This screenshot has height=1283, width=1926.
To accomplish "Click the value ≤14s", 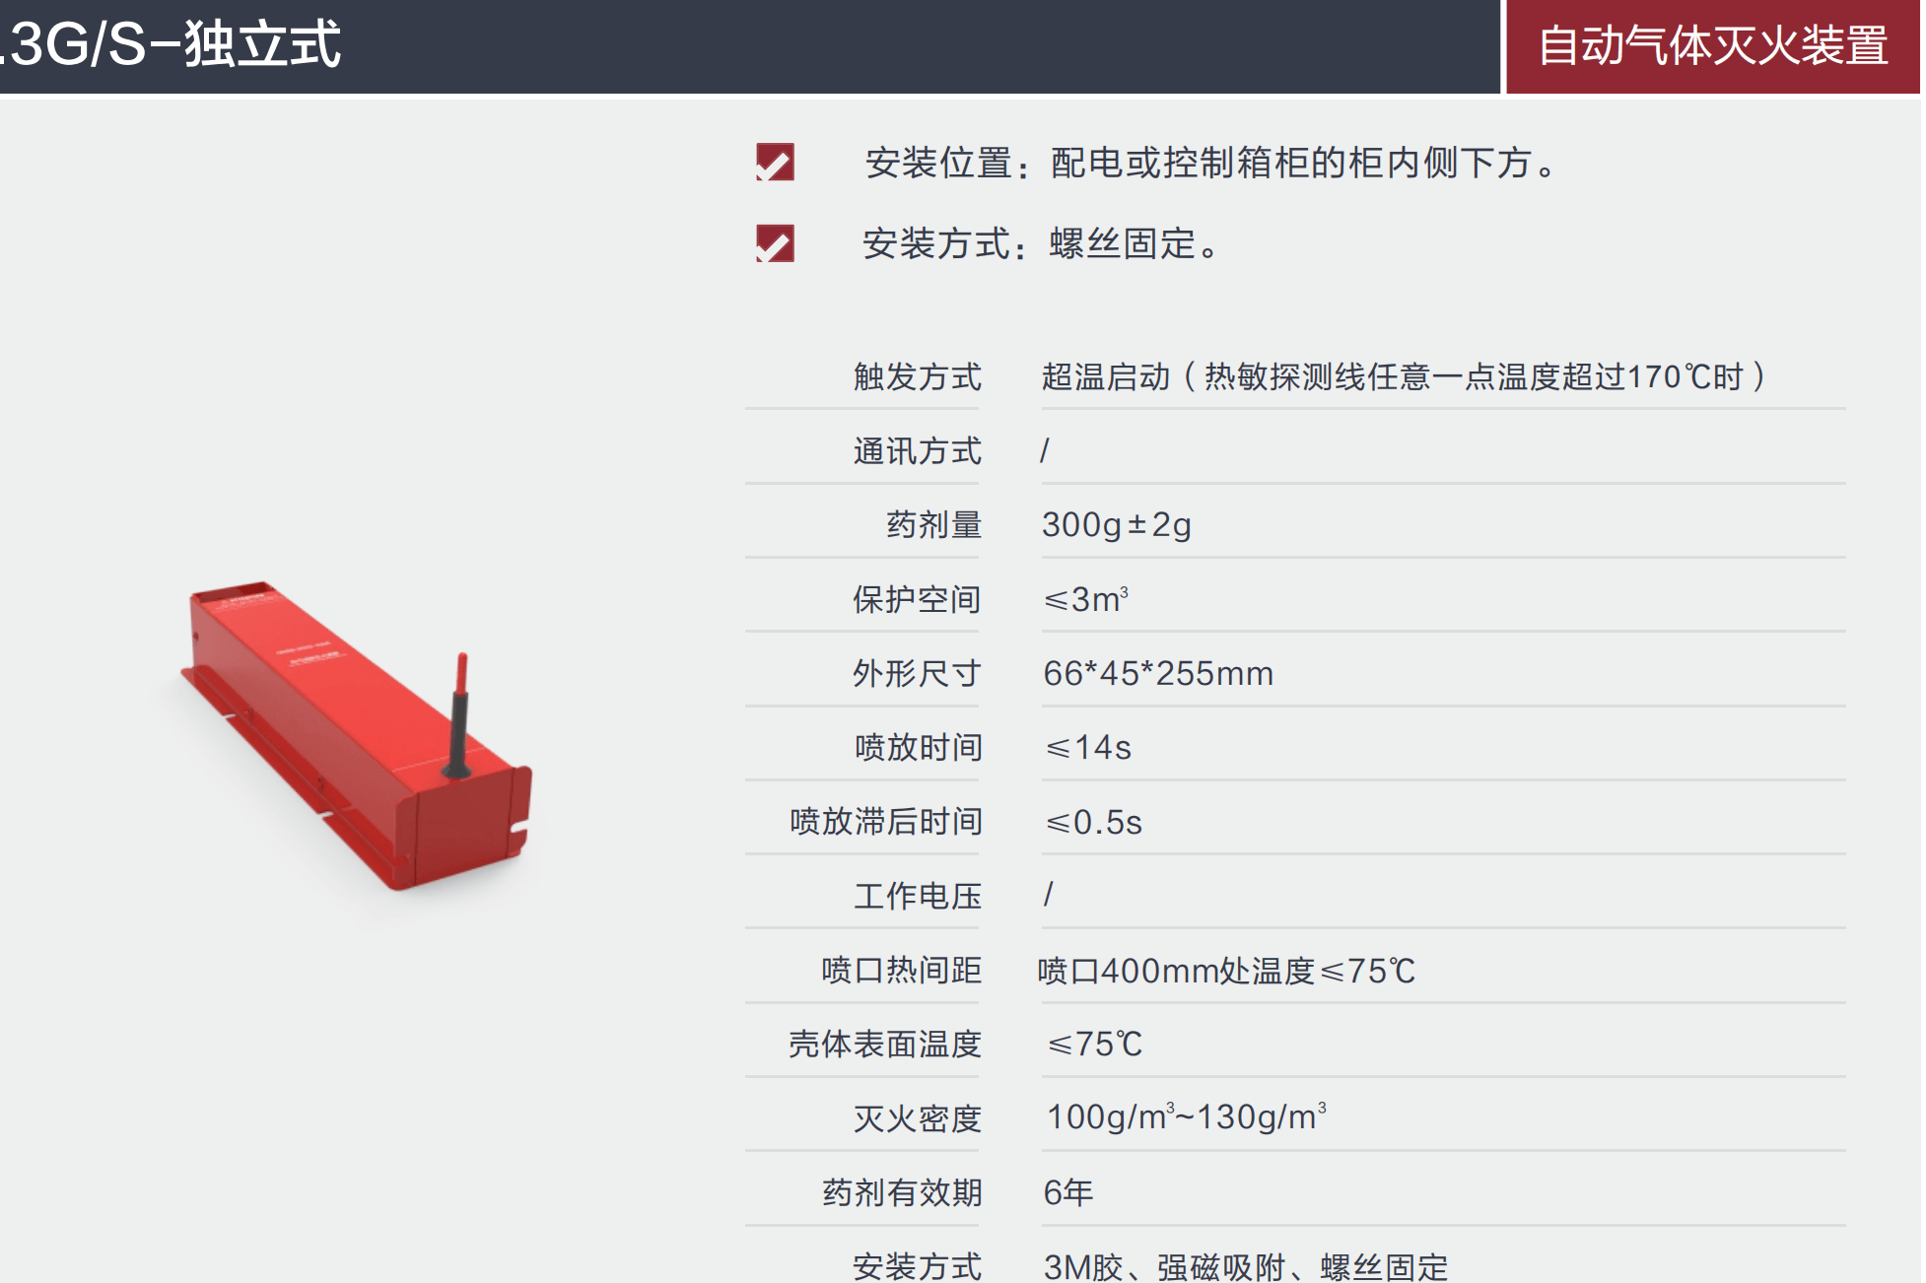I will (x=1088, y=747).
